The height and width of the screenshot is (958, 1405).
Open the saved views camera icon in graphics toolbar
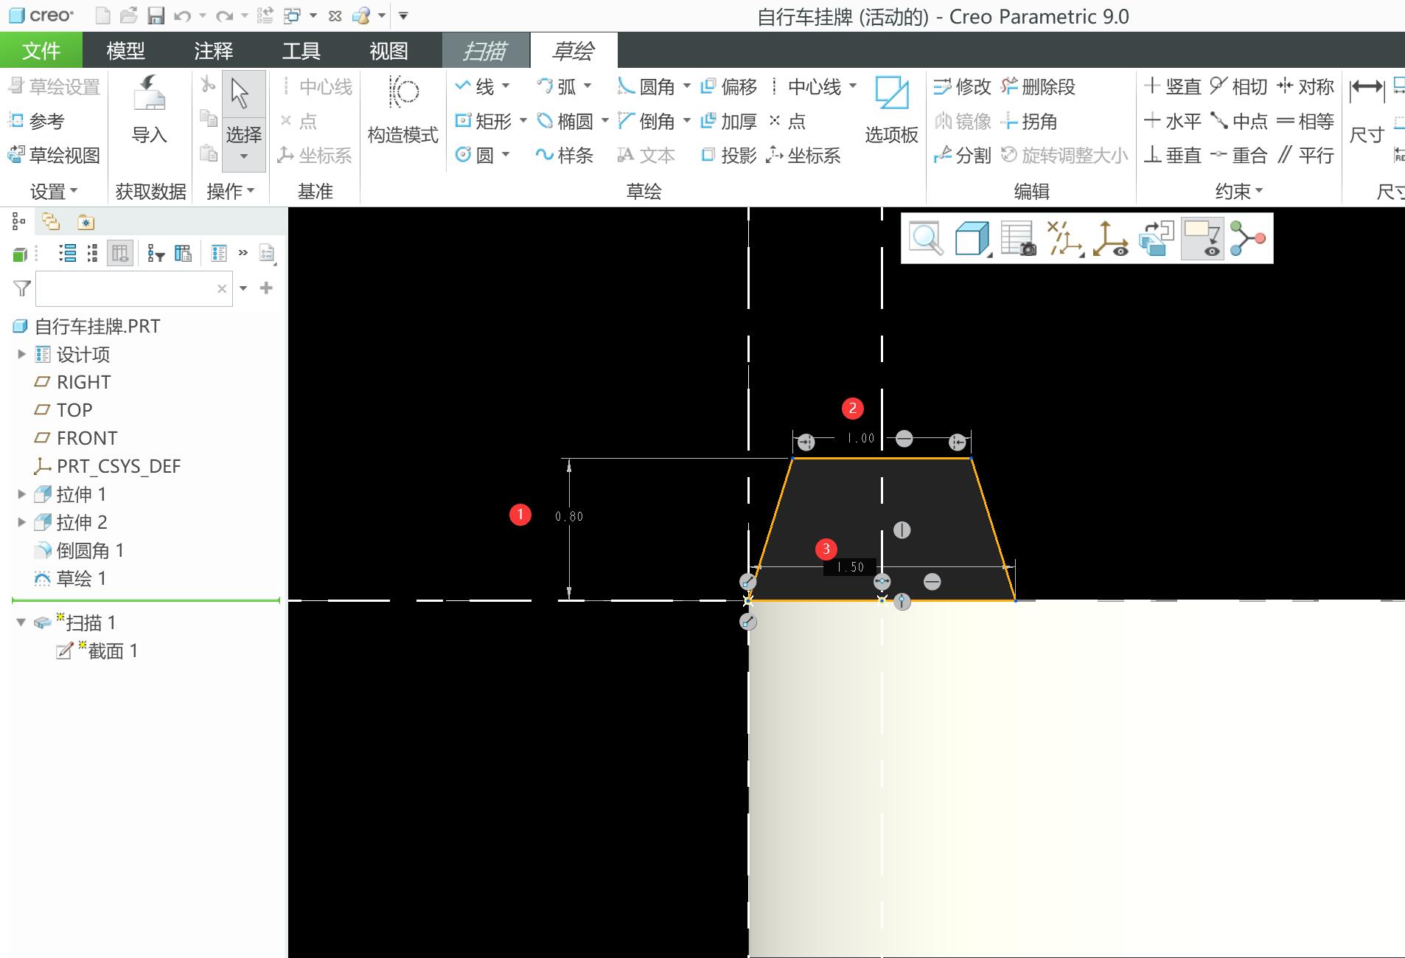(1018, 238)
